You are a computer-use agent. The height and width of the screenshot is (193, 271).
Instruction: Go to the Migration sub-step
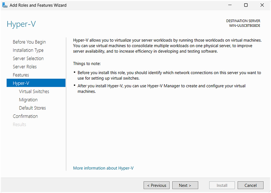point(28,100)
